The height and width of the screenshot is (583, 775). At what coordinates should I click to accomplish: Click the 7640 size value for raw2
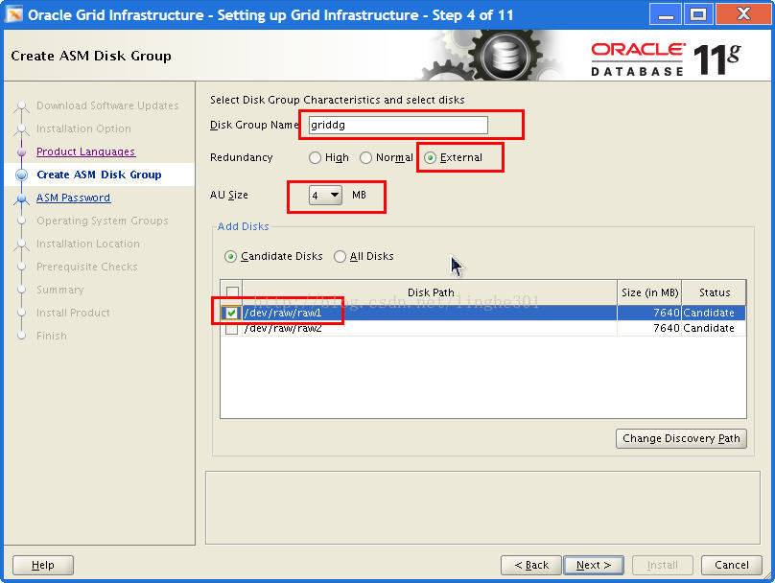(x=667, y=328)
